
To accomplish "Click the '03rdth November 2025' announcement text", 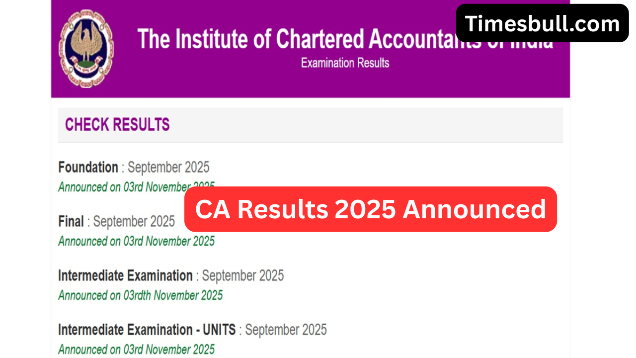I will [140, 295].
